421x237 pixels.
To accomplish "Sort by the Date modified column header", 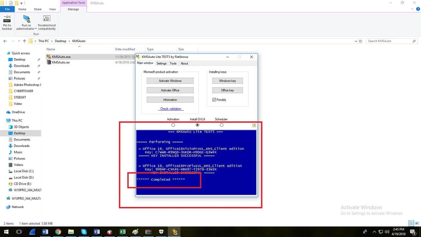I will click(x=125, y=49).
